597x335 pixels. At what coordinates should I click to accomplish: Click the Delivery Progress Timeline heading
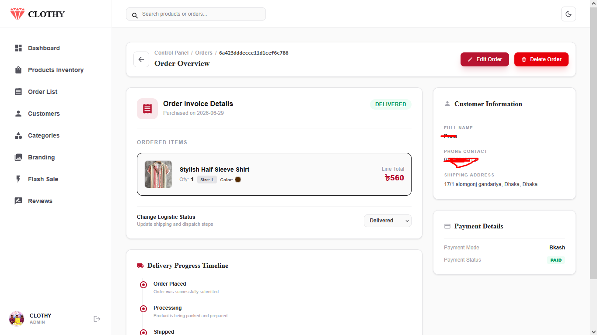pos(188,266)
